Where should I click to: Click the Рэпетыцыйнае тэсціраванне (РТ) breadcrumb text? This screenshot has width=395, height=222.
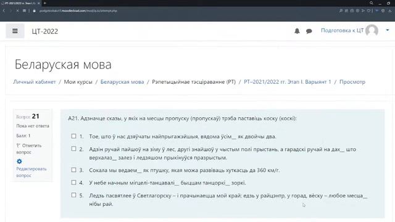click(x=194, y=82)
